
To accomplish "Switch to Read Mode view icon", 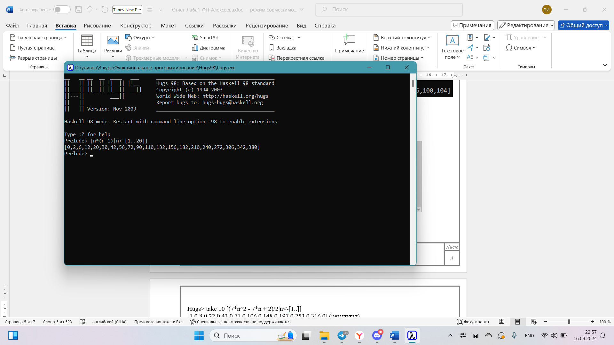I will tap(501, 322).
